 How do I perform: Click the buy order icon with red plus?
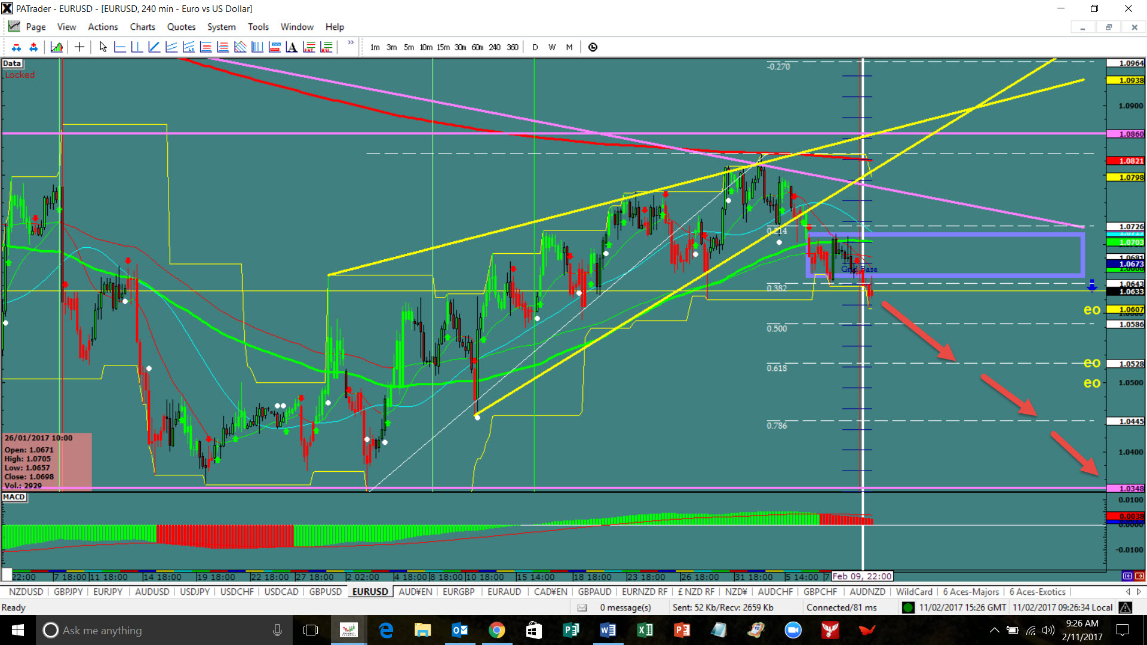point(33,47)
